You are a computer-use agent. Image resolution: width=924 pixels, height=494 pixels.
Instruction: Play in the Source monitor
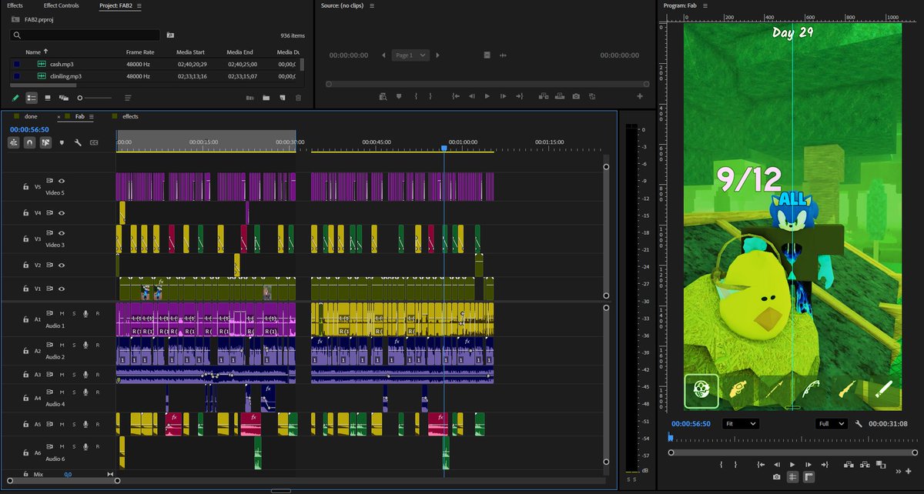coord(487,96)
